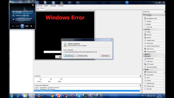Select the Трей иконка component

(x=153, y=49)
